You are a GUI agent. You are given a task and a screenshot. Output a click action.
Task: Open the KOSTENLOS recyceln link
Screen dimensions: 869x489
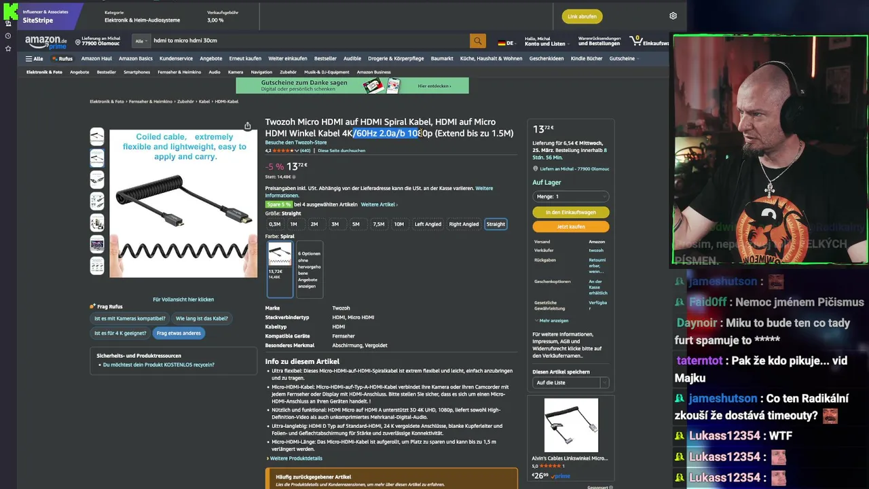[x=158, y=365]
